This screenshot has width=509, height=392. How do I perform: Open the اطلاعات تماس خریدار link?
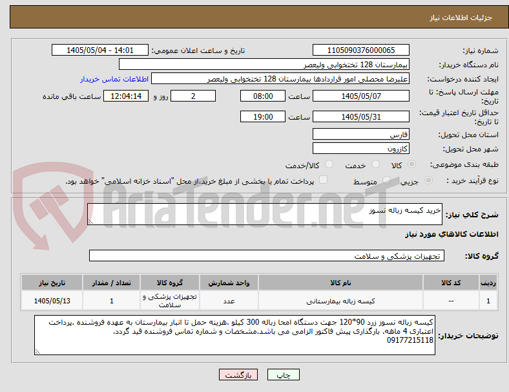pyautogui.click(x=114, y=79)
